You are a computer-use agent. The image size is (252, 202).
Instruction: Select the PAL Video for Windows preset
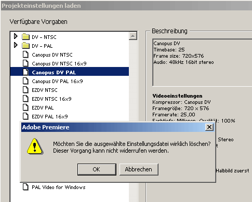[x=59, y=187]
